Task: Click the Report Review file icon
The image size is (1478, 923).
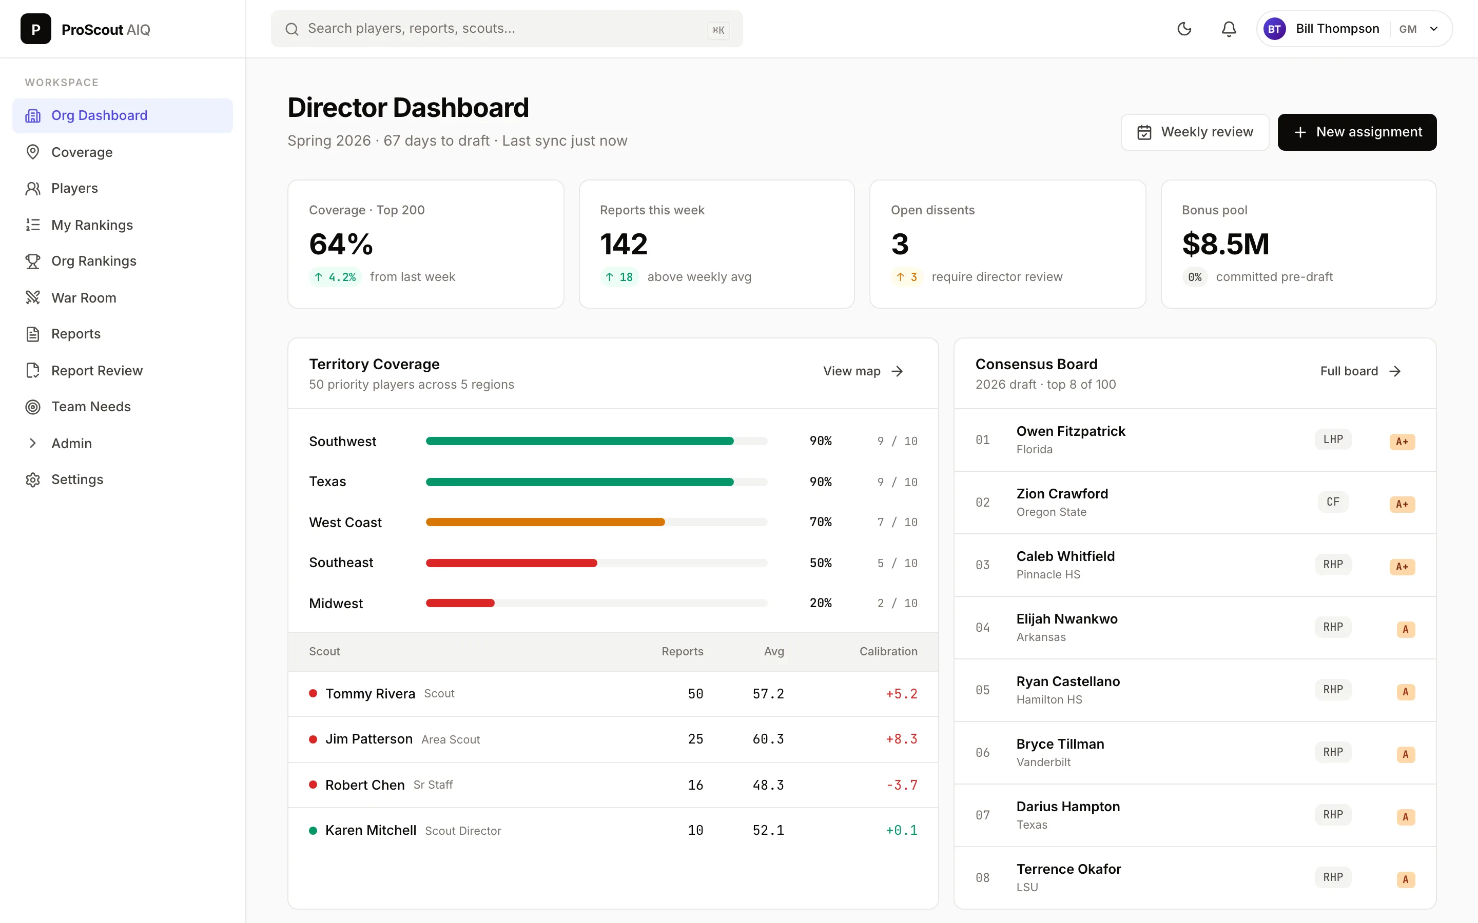Action: [33, 371]
